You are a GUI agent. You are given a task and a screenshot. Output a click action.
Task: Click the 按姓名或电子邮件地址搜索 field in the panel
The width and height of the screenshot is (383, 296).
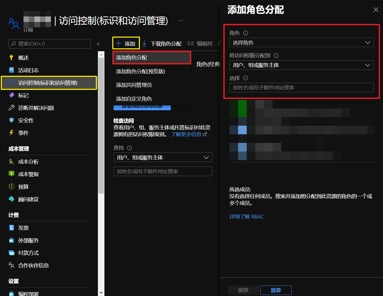[x=301, y=88]
